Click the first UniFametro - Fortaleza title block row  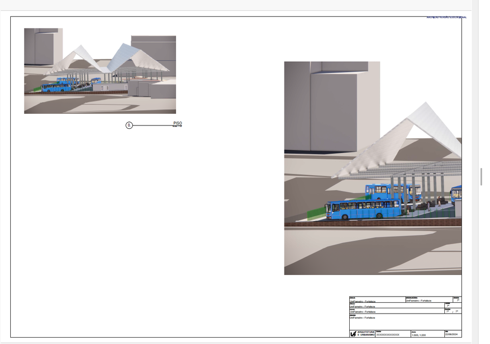(378, 300)
